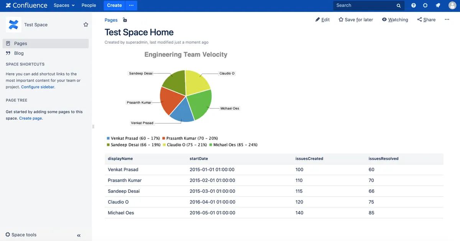The width and height of the screenshot is (460, 241).
Task: Open the help question mark menu
Action: (x=414, y=5)
